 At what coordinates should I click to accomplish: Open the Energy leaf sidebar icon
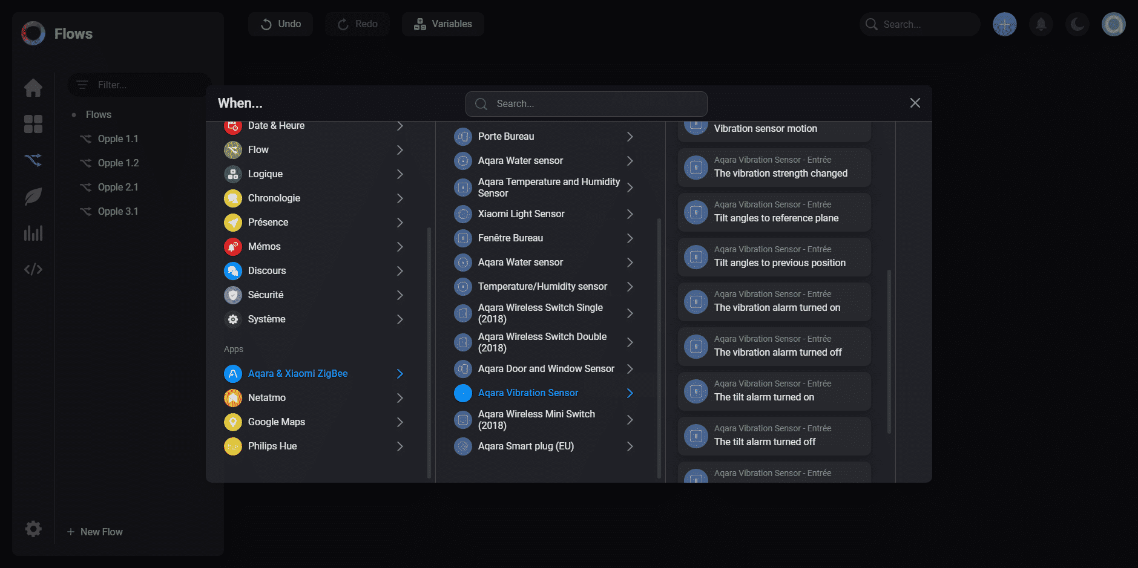pyautogui.click(x=33, y=197)
